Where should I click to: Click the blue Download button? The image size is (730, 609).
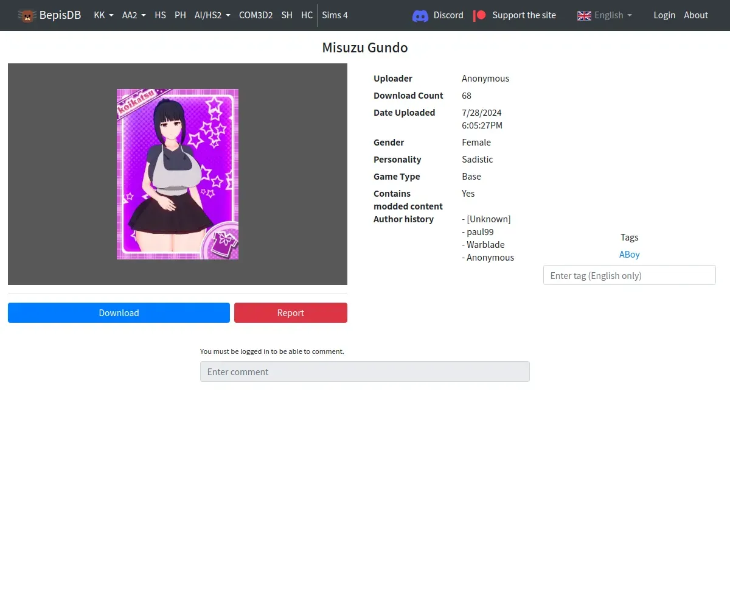(119, 312)
